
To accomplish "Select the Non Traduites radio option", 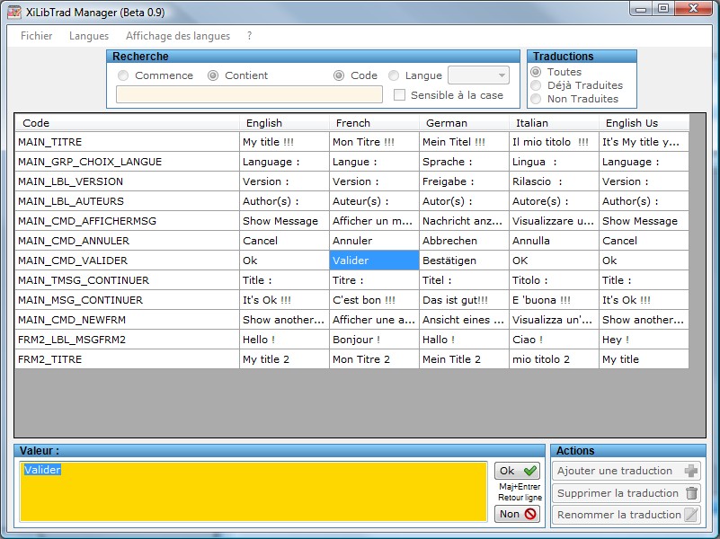I will coord(536,99).
